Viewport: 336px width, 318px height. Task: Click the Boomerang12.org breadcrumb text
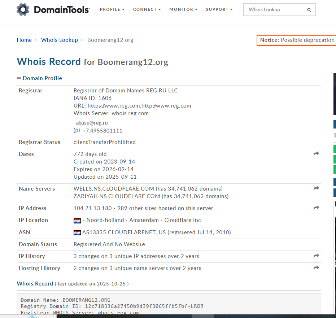110,40
